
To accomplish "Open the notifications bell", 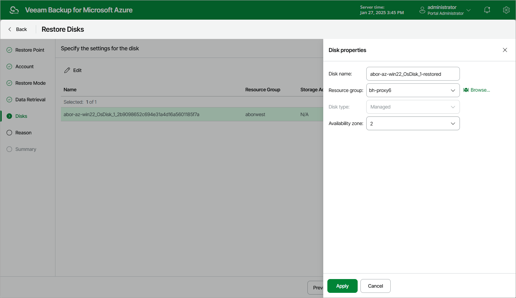I will tap(487, 10).
